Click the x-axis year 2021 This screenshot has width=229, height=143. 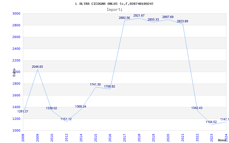(183, 138)
